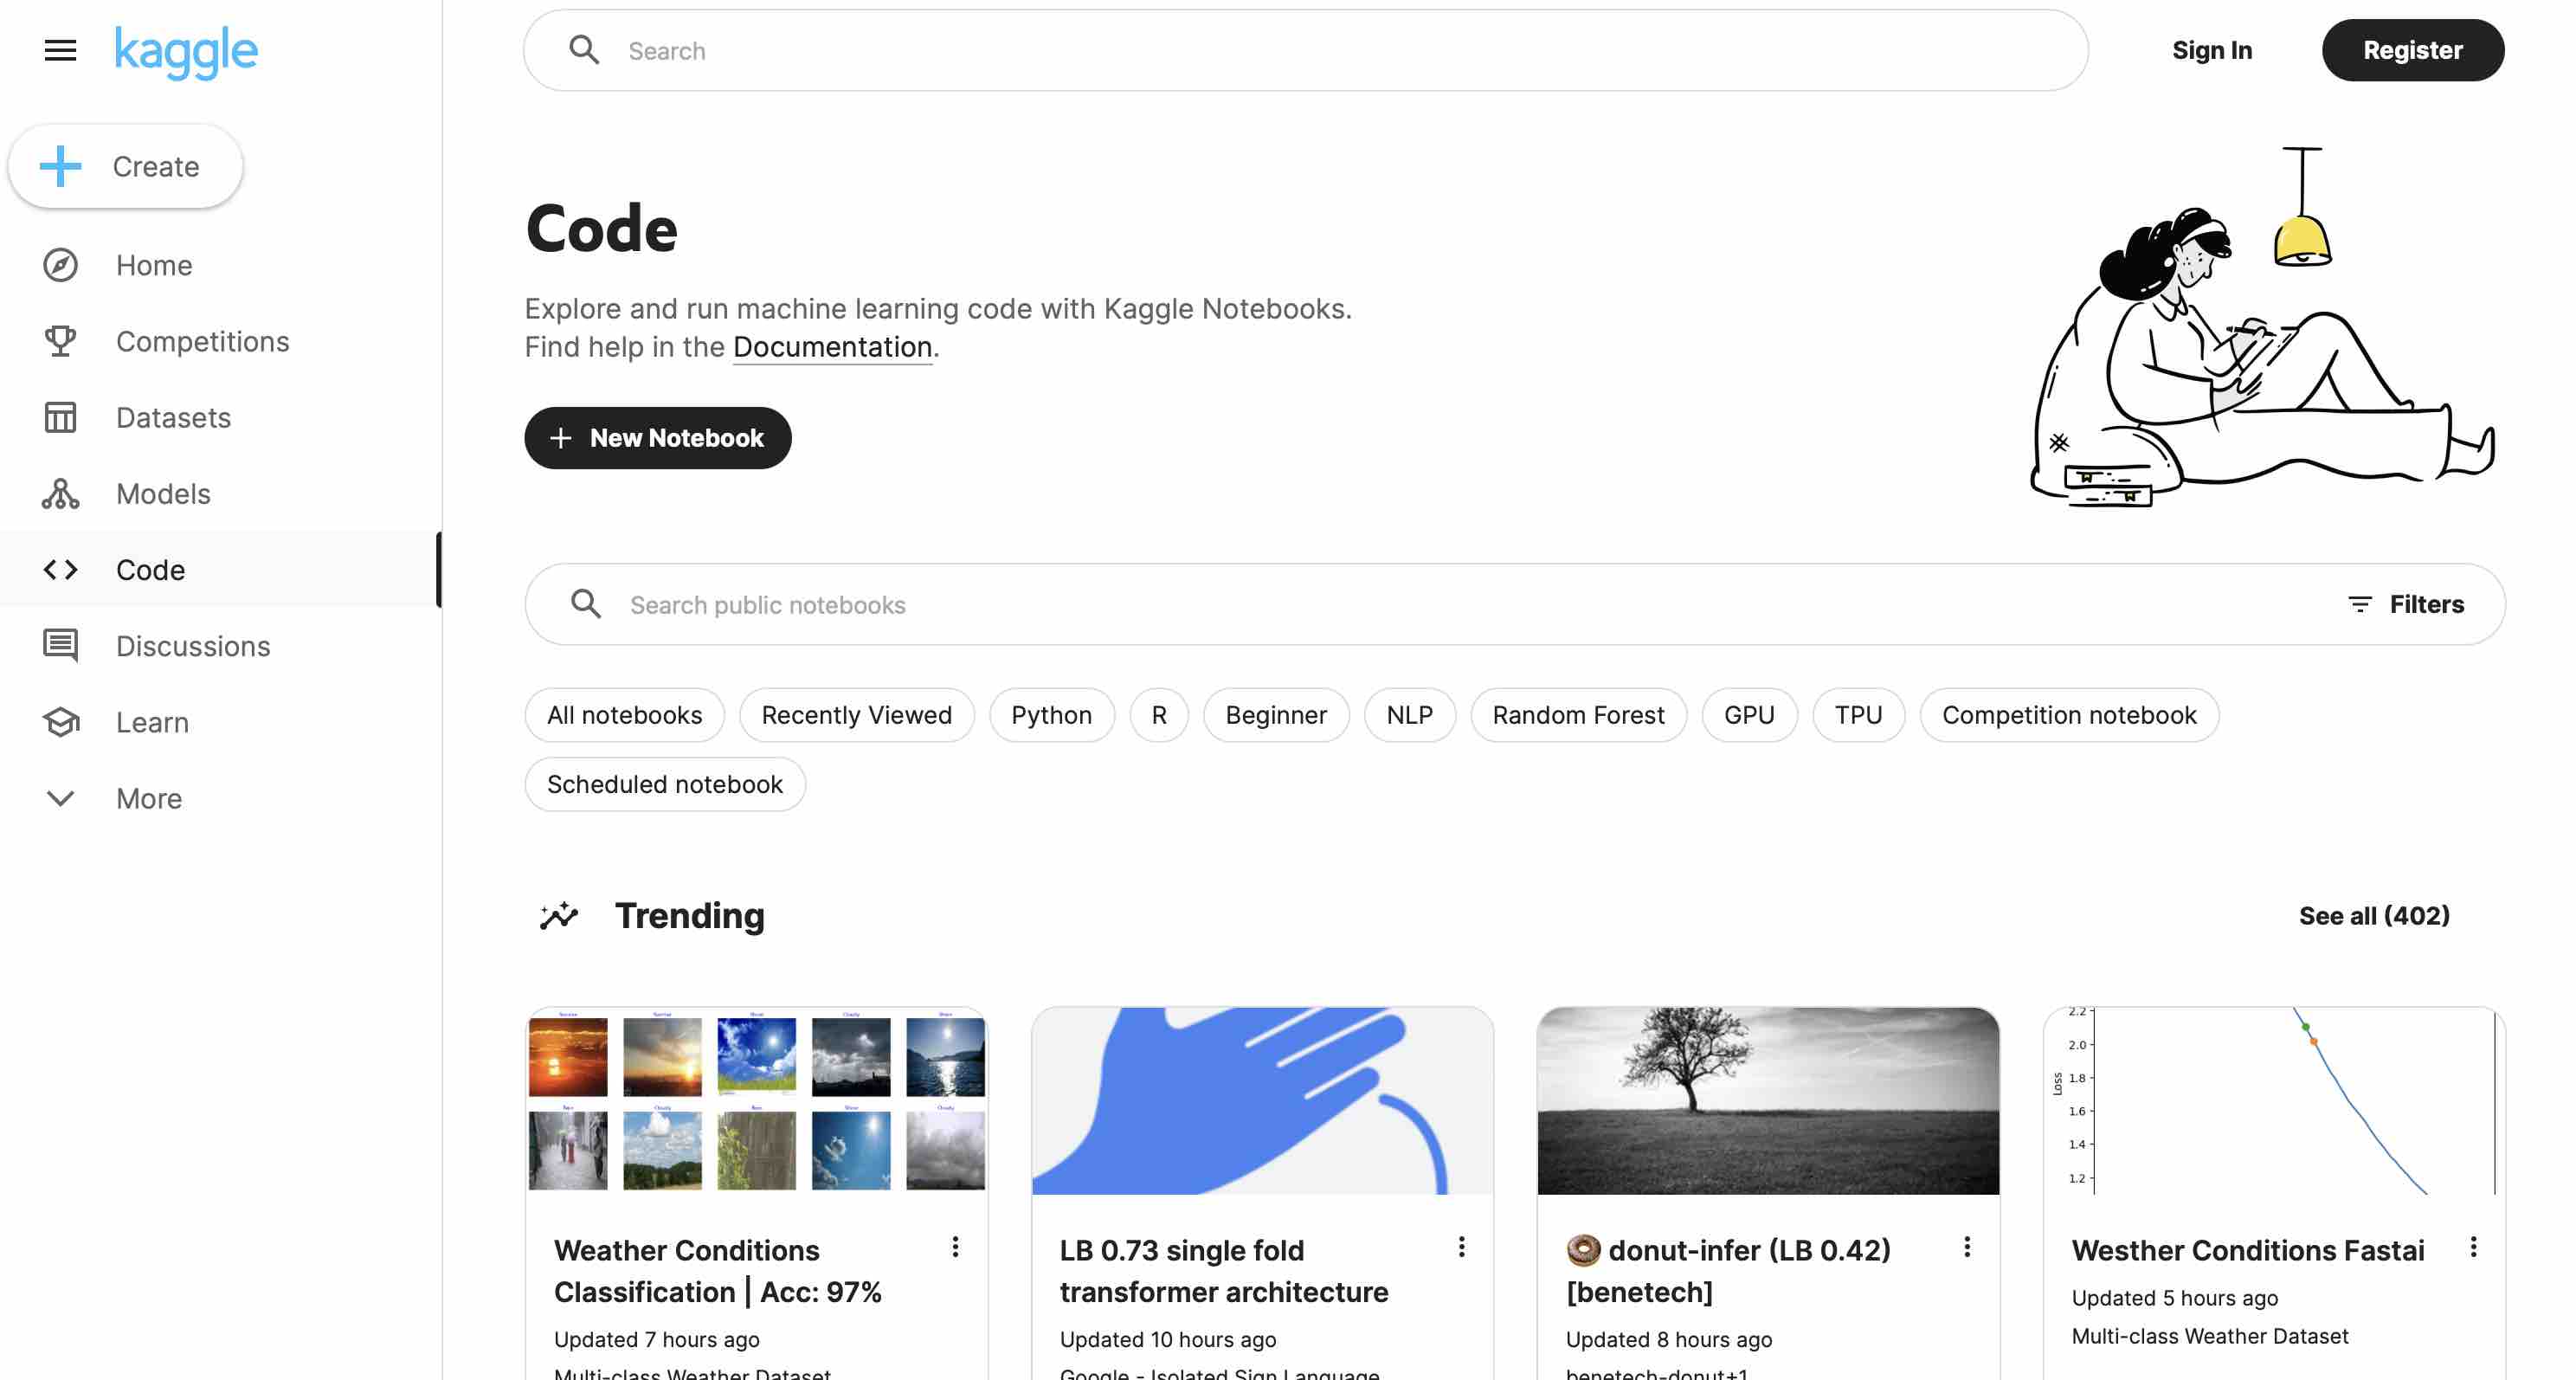Click the Learn graduation cap icon

[x=60, y=721]
